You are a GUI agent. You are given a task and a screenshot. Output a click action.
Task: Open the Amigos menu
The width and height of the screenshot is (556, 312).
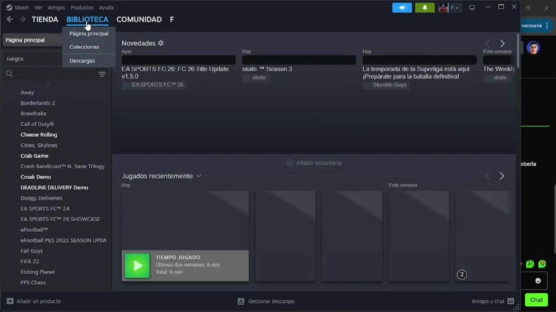56,7
